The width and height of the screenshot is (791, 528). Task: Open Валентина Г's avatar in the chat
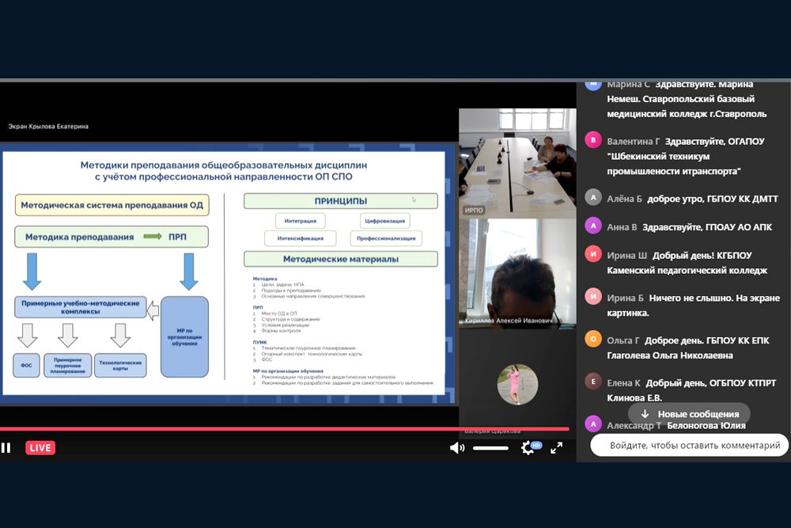pyautogui.click(x=593, y=140)
